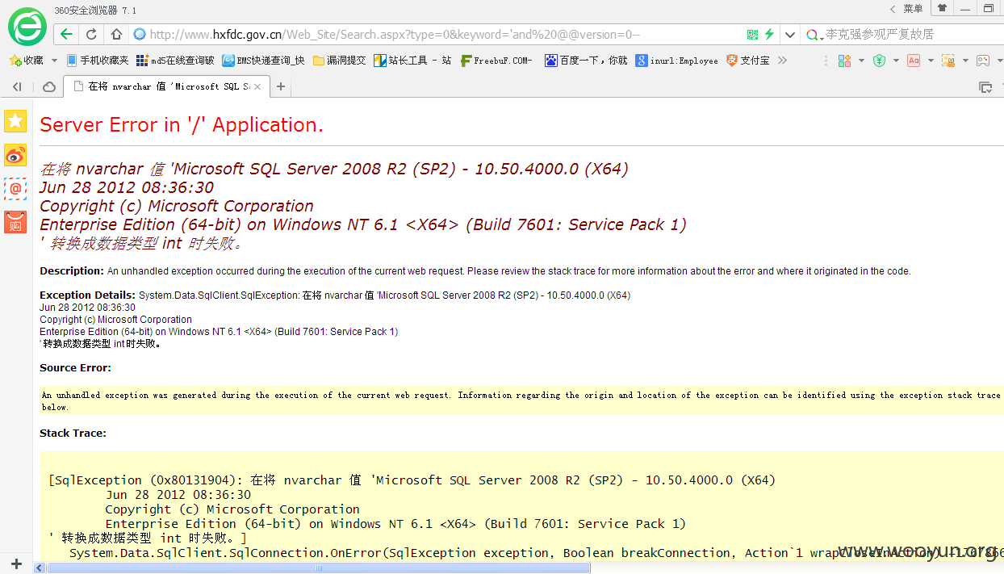Expand dropdown beside the extensions grid icon

pyautogui.click(x=861, y=61)
